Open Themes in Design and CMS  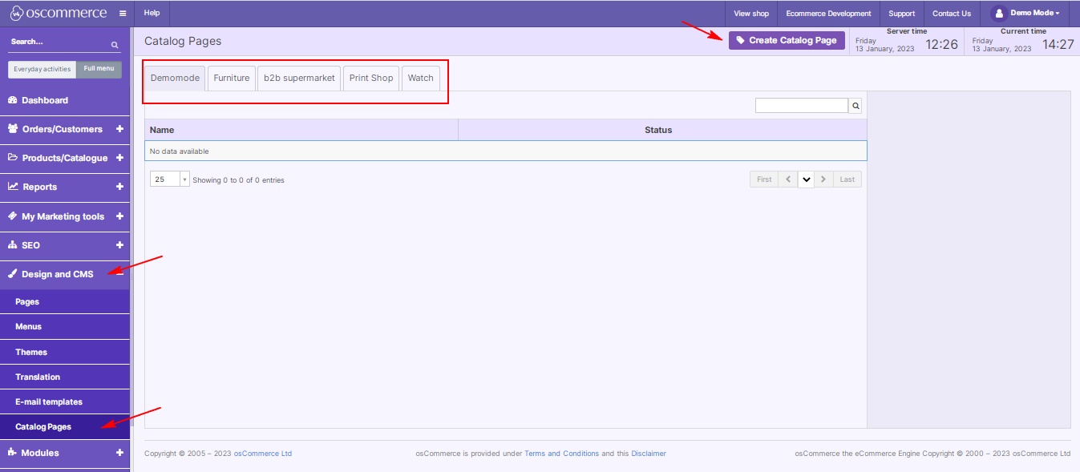[x=64, y=352]
